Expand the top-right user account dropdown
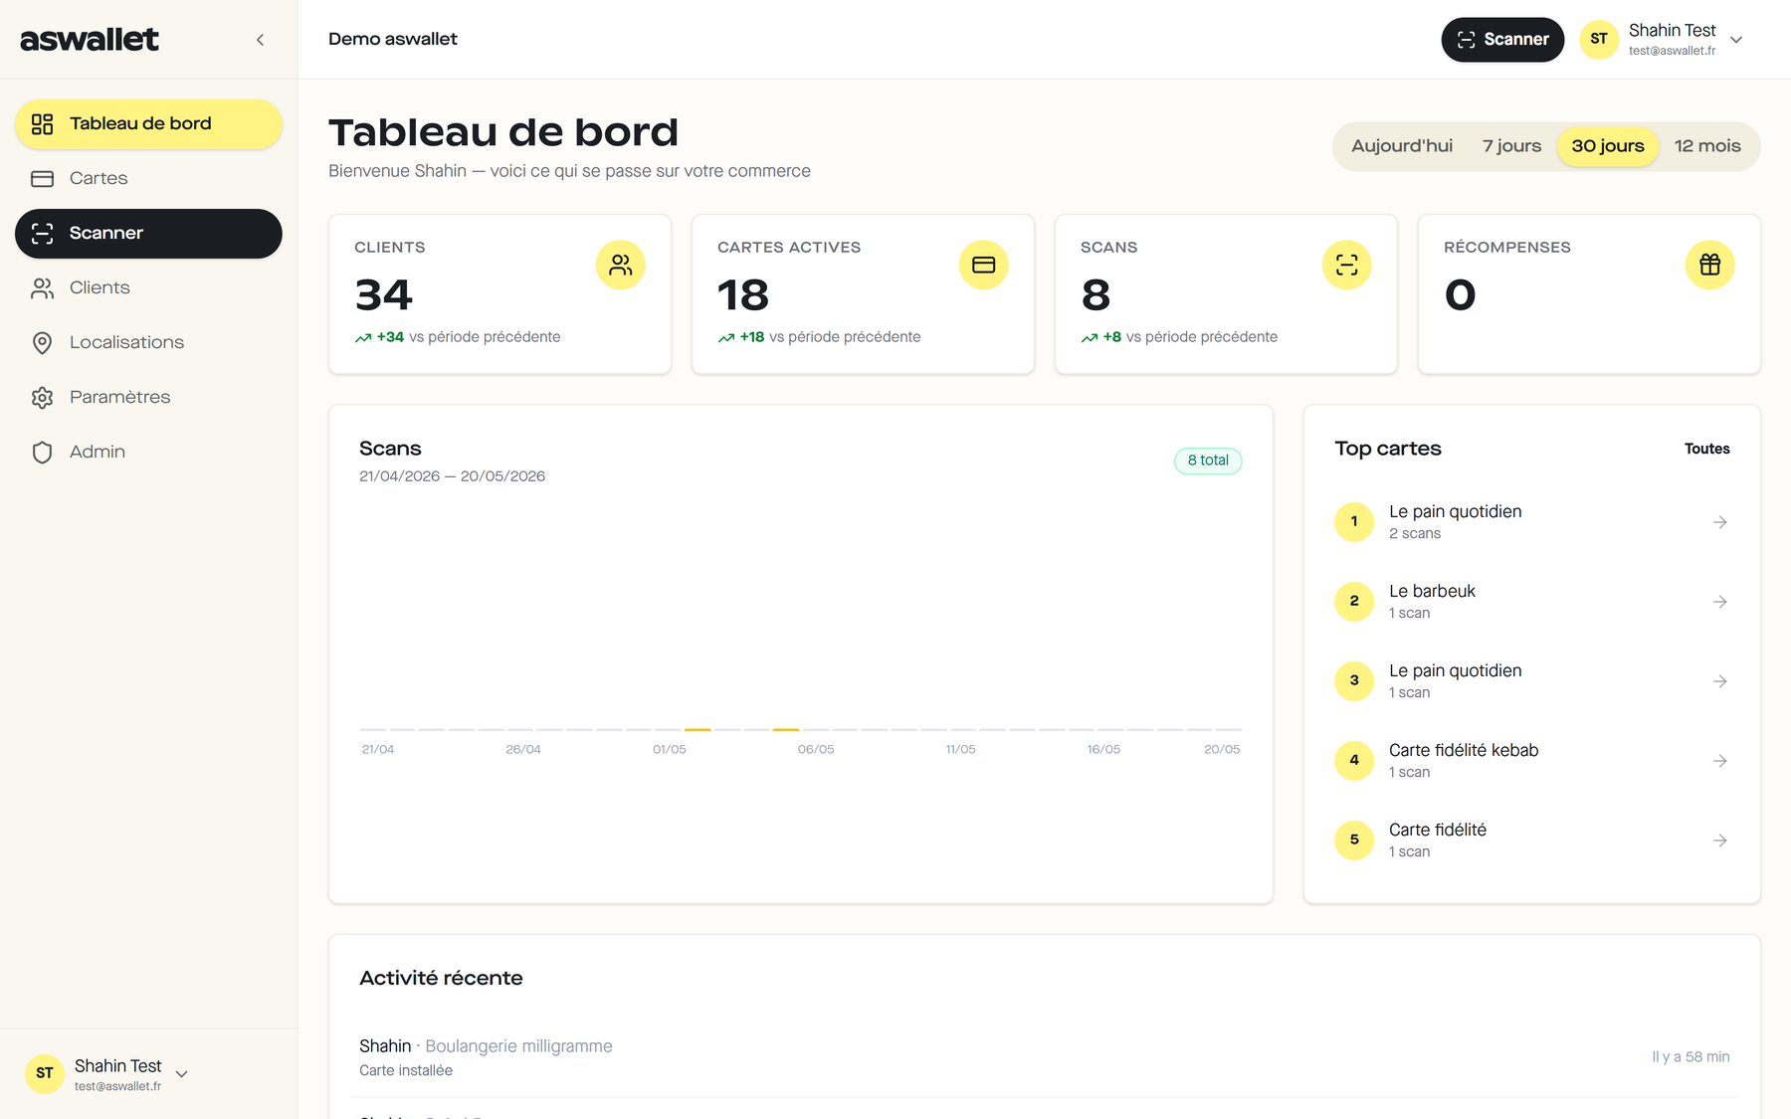Image resolution: width=1791 pixels, height=1119 pixels. coord(1736,40)
